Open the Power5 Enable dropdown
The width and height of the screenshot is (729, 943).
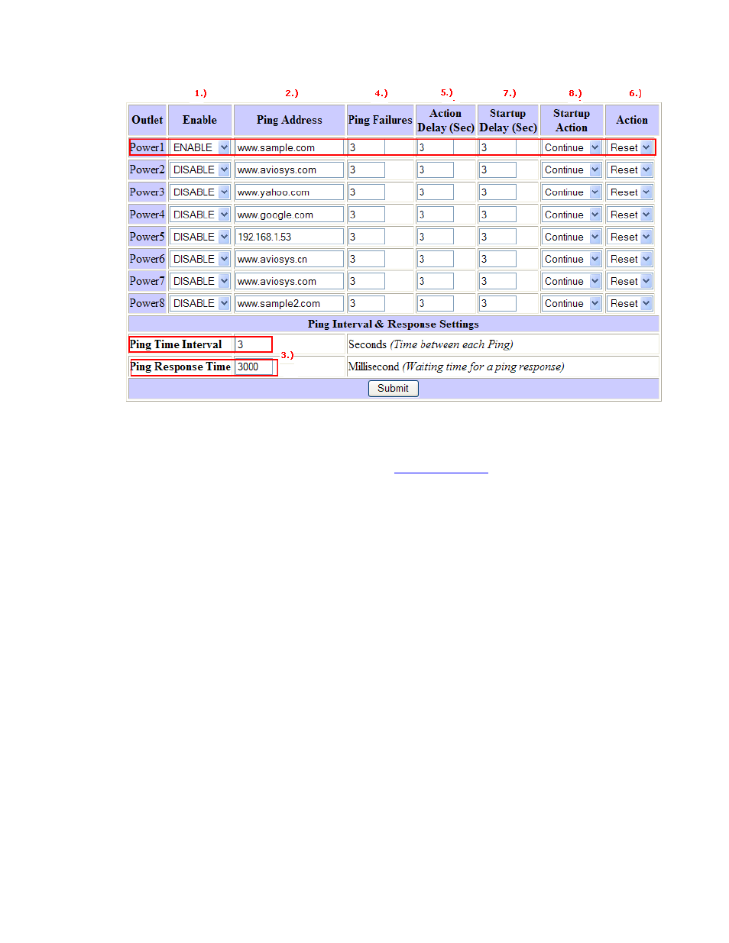(x=199, y=237)
